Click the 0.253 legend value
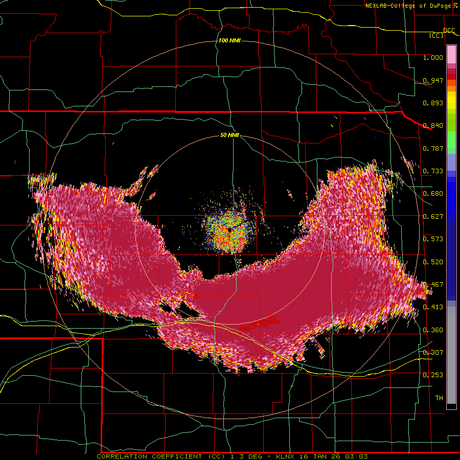This screenshot has width=460, height=460. click(x=433, y=375)
